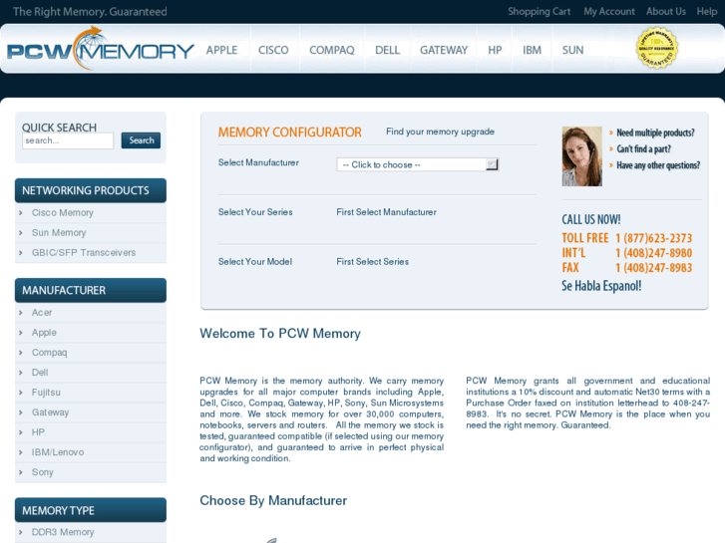725x543 pixels.
Task: Open the Shopping Cart link
Action: [x=540, y=12]
